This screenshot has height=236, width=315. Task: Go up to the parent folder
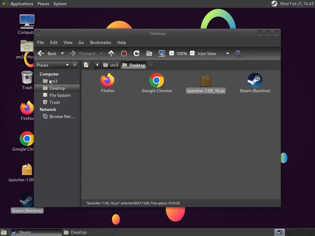(111, 53)
